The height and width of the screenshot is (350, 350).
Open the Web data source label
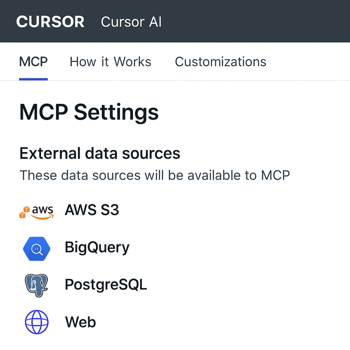pyautogui.click(x=80, y=322)
